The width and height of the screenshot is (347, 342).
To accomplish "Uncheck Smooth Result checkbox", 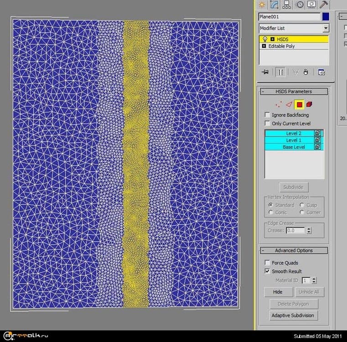I will point(267,271).
